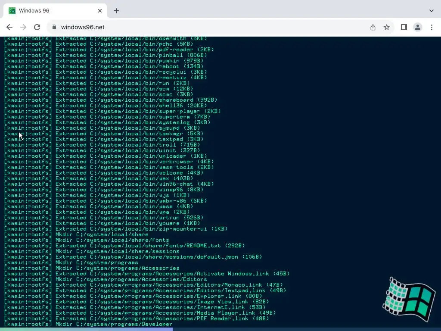Click the line extracting Editors/Textpad.link (49B)
441x331 pixels.
coord(145,290)
